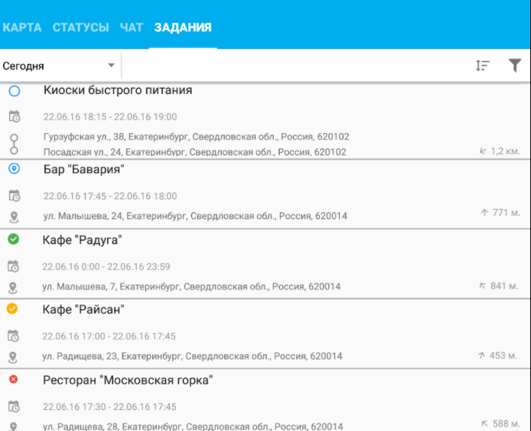Image resolution: width=531 pixels, height=431 pixels.
Task: Click direction arrow beside 771 м.
Action: pyautogui.click(x=484, y=213)
